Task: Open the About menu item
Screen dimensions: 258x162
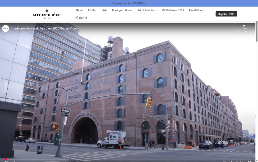Action: 79,10
